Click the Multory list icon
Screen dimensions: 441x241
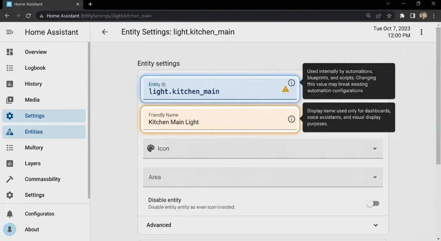coord(9,147)
